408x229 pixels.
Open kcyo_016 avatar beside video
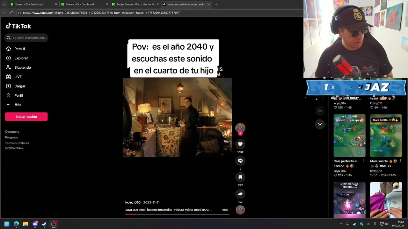(x=240, y=128)
